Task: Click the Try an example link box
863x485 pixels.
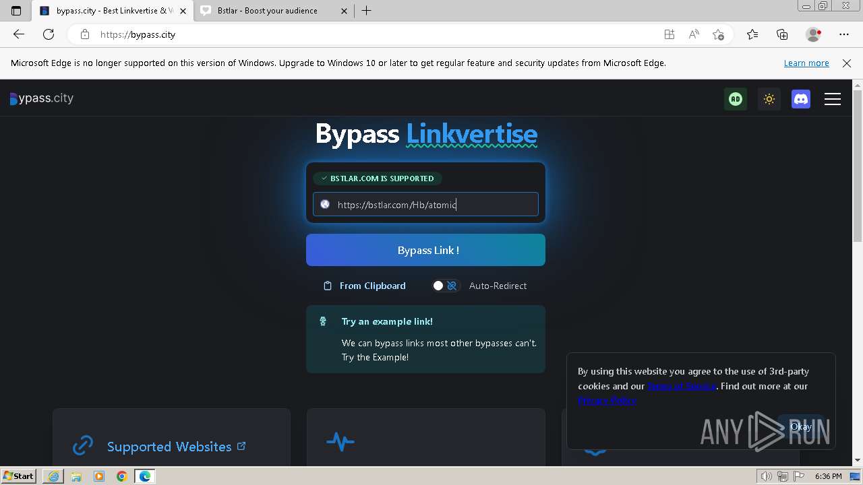Action: [x=425, y=339]
